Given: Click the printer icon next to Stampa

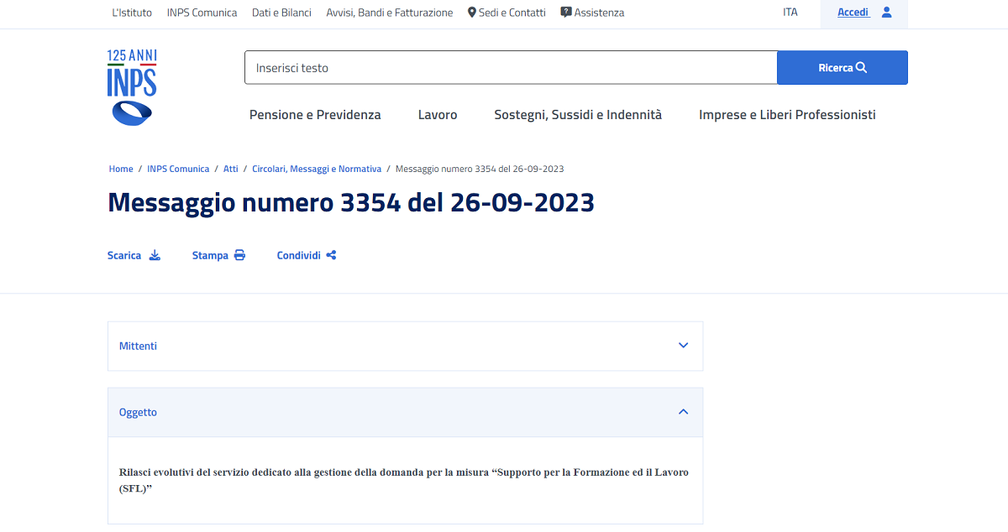Looking at the screenshot, I should point(241,254).
